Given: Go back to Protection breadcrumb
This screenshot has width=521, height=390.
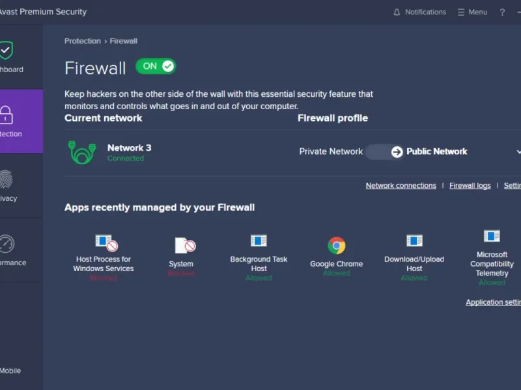Looking at the screenshot, I should (83, 41).
